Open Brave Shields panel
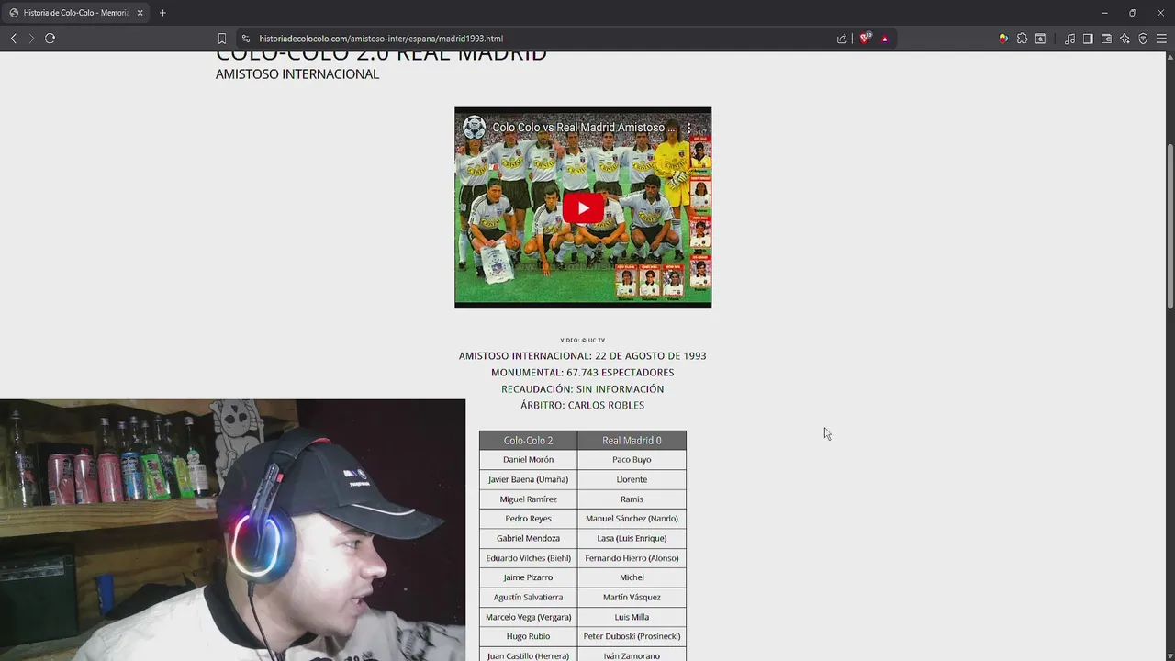Image resolution: width=1175 pixels, height=661 pixels. 865,39
